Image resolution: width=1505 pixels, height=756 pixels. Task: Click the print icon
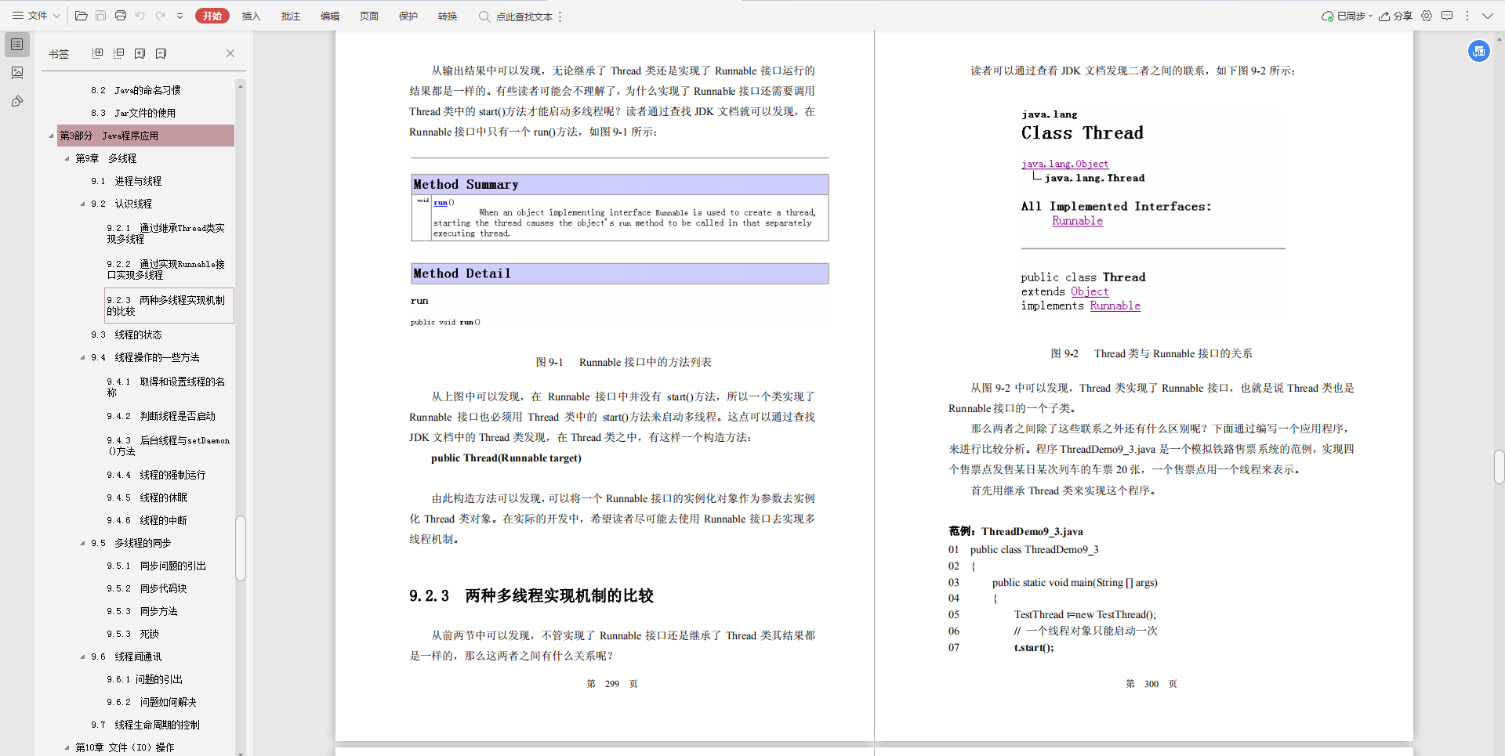point(121,16)
